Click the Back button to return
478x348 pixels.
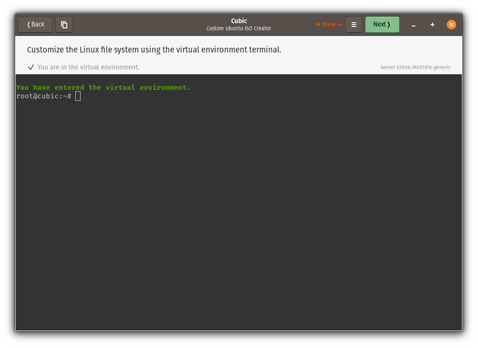point(35,25)
